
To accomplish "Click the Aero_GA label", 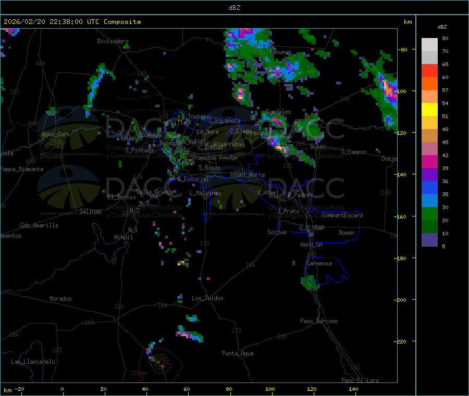I will [x=311, y=245].
